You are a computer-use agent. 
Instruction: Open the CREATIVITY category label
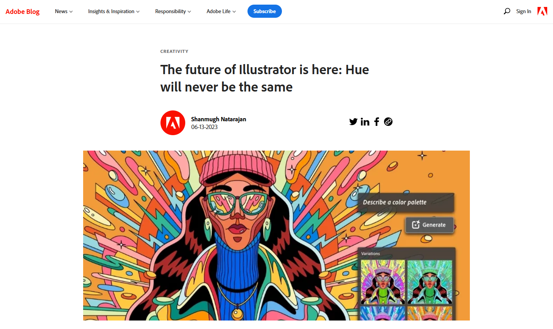click(174, 51)
